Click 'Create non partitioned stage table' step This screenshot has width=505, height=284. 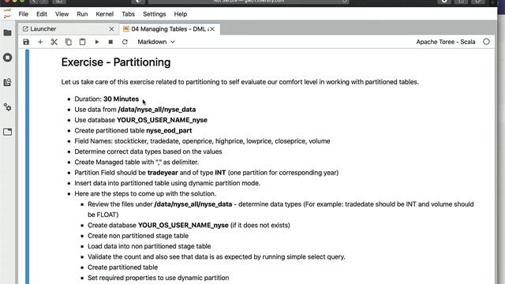pyautogui.click(x=138, y=236)
